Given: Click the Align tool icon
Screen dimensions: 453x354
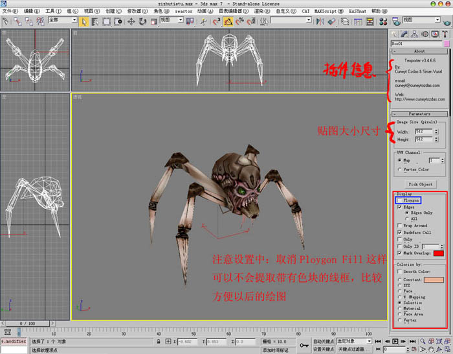Looking at the screenshot, I should pos(332,21).
